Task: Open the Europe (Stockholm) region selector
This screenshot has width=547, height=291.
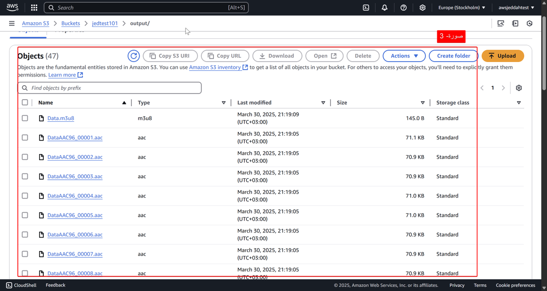Action: [x=462, y=8]
